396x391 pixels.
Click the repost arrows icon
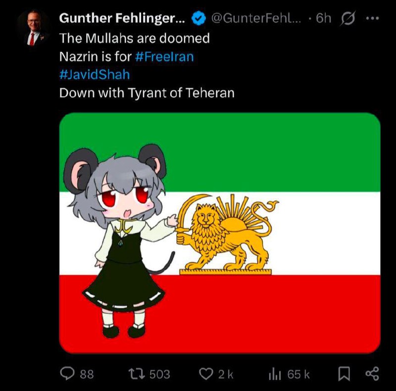point(137,374)
